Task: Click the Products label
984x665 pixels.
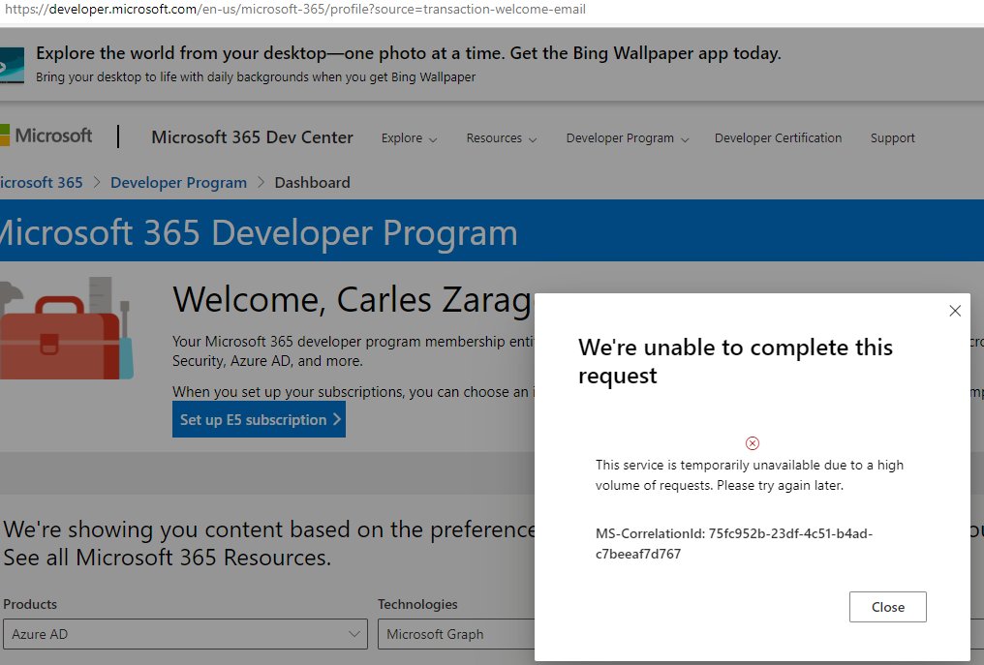Action: (x=30, y=604)
